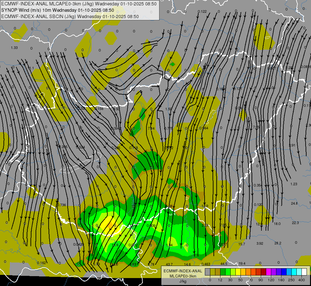Click the map value 0.964

click(204, 128)
